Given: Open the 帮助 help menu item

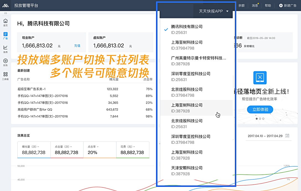Looking at the screenshot, I should 268,6.
